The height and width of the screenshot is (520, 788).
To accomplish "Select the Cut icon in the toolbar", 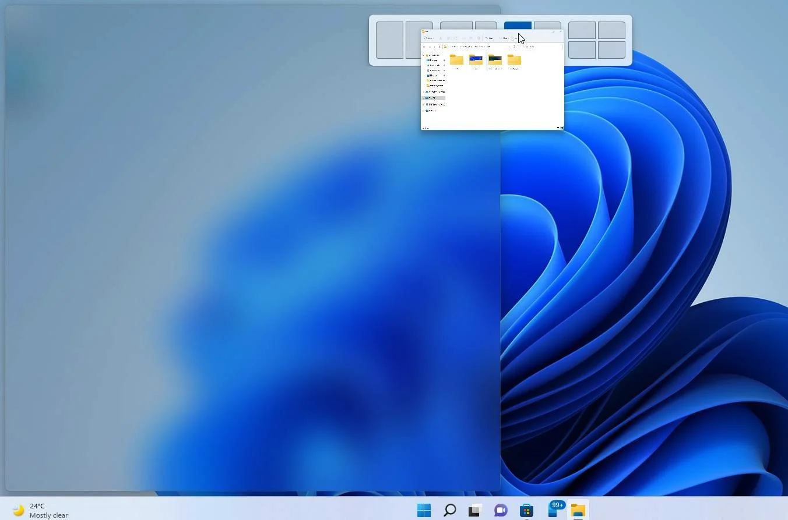I will coord(441,38).
